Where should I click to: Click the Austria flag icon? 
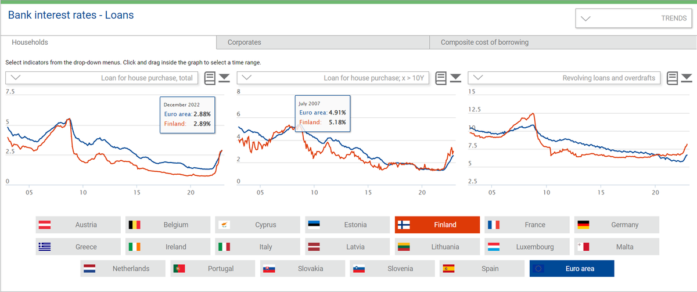46,225
